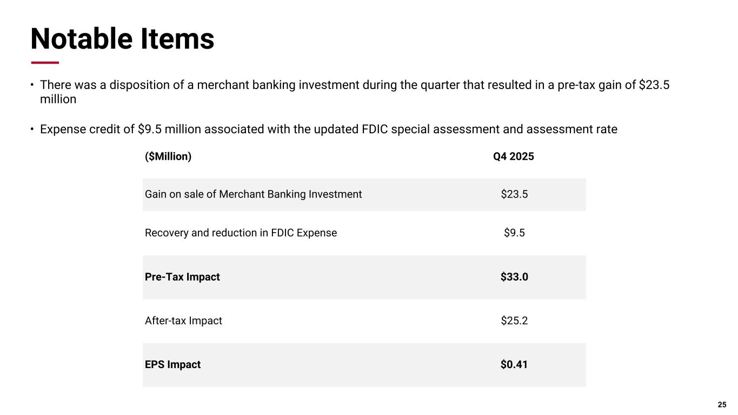This screenshot has height=415, width=738.
Task: Select the second bullet point marker
Action: (x=32, y=130)
